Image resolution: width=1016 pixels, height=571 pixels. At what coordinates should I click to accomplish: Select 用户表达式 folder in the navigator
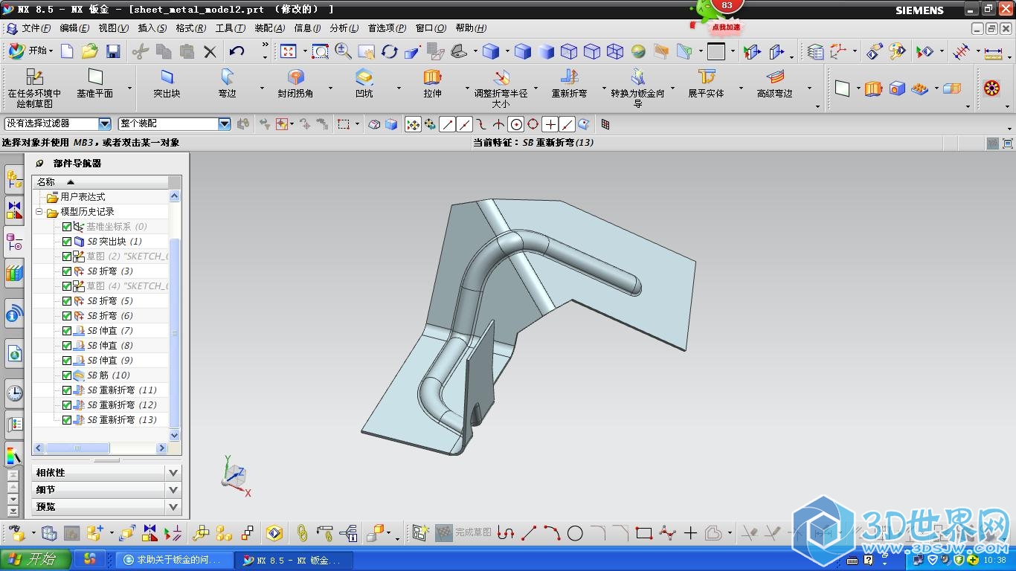point(83,197)
